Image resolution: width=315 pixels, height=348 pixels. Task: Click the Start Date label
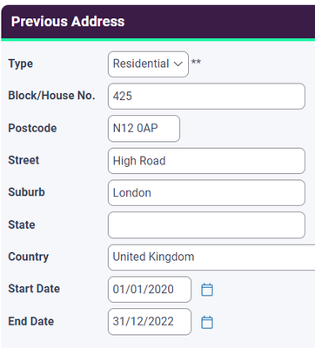click(34, 289)
